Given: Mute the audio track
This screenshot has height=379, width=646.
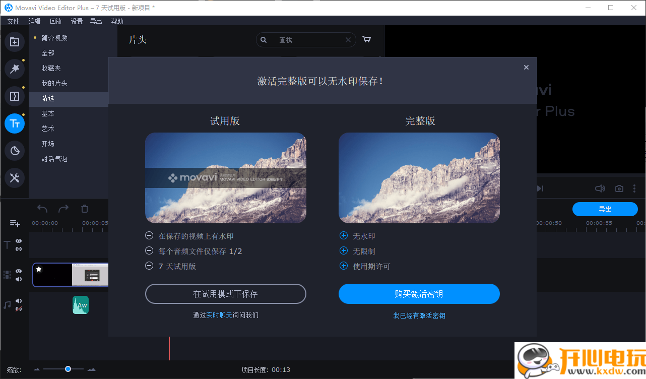Looking at the screenshot, I should (x=19, y=301).
